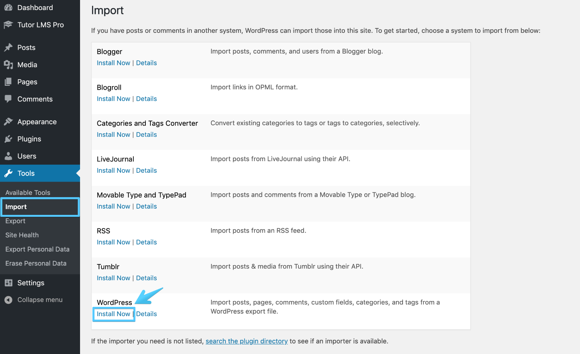Screen dimensions: 580x354
Task: Open Erase Personal Data submenu
Action: 36,263
